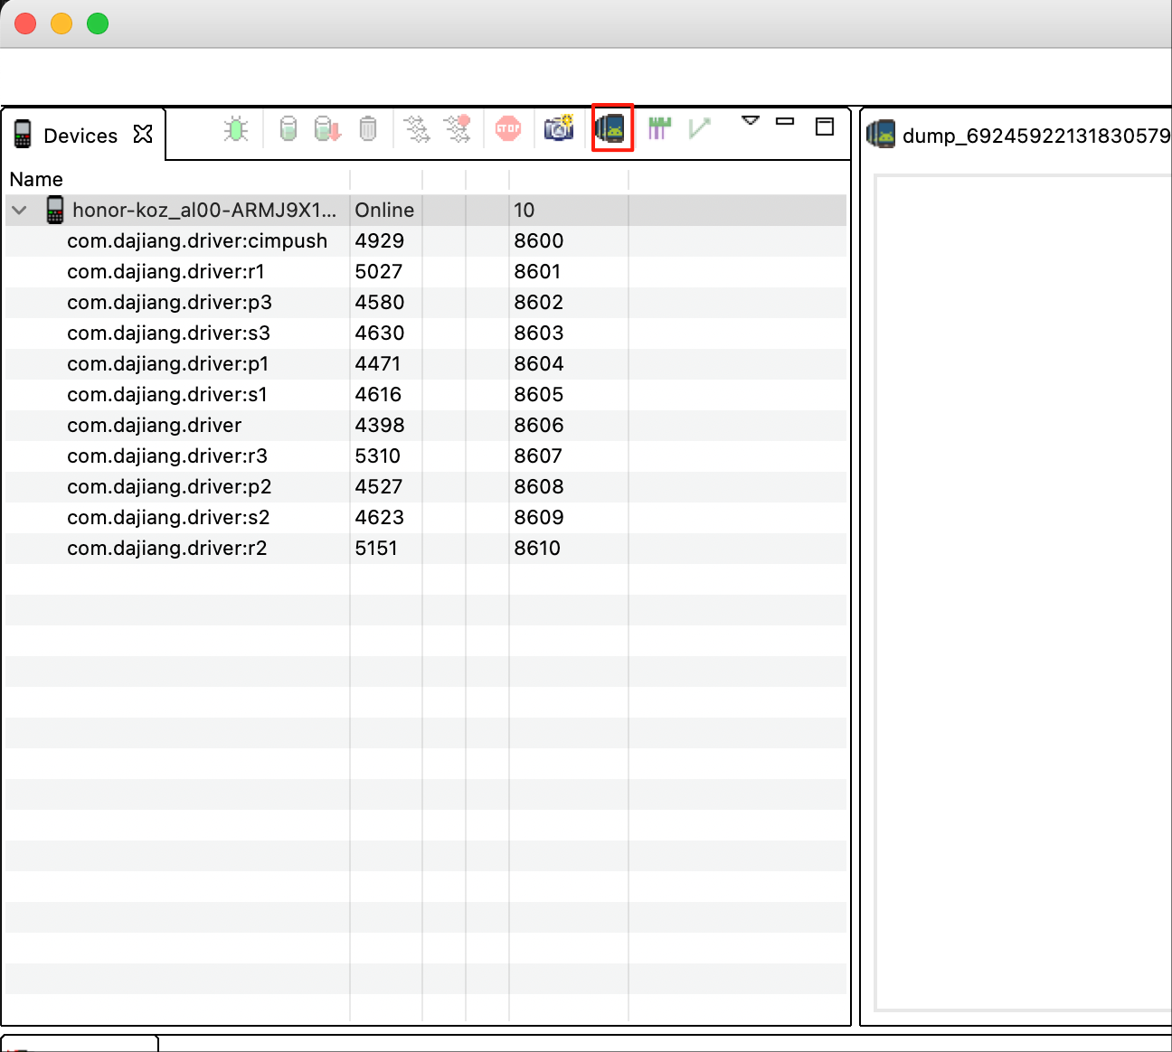The height and width of the screenshot is (1052, 1172).
Task: Click the green bug Debug selected process icon
Action: [236, 129]
